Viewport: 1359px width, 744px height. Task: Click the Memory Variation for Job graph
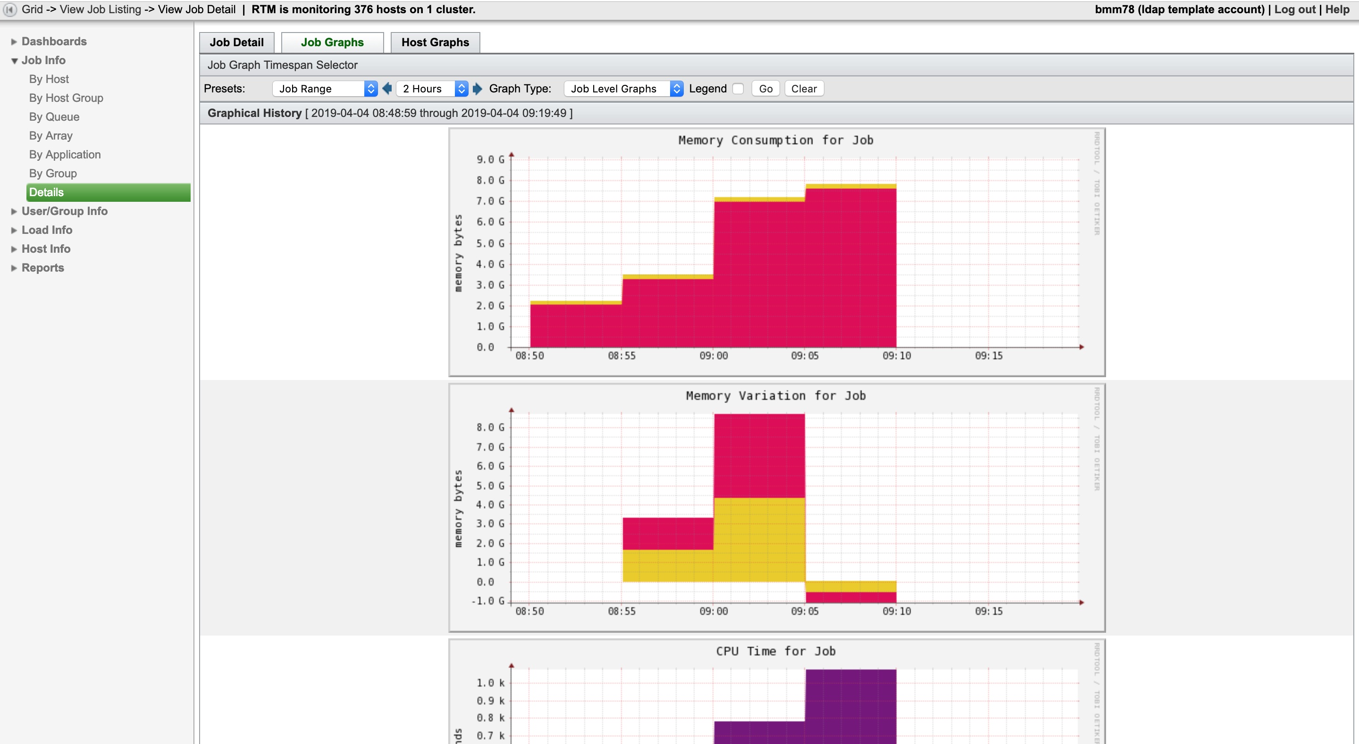pyautogui.click(x=777, y=508)
